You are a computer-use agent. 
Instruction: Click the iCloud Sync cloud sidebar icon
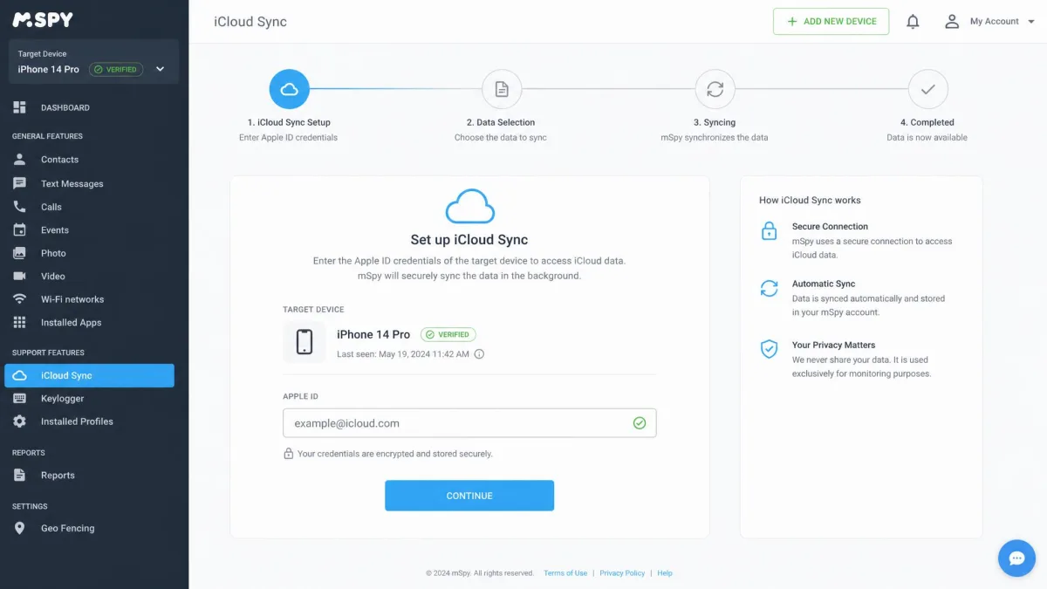tap(19, 375)
